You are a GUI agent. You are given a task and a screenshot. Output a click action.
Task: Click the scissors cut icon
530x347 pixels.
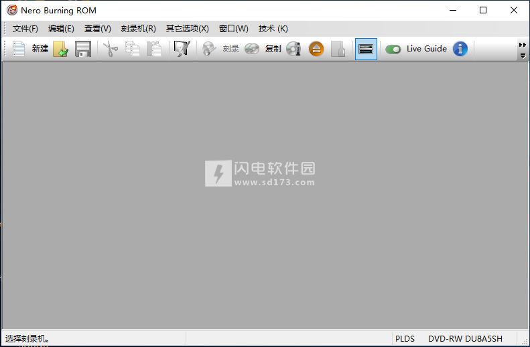click(x=110, y=49)
